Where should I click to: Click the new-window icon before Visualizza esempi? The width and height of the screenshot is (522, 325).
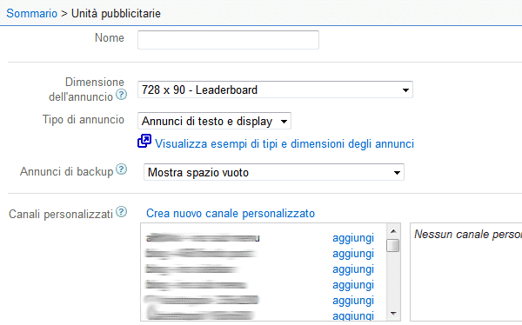click(144, 141)
